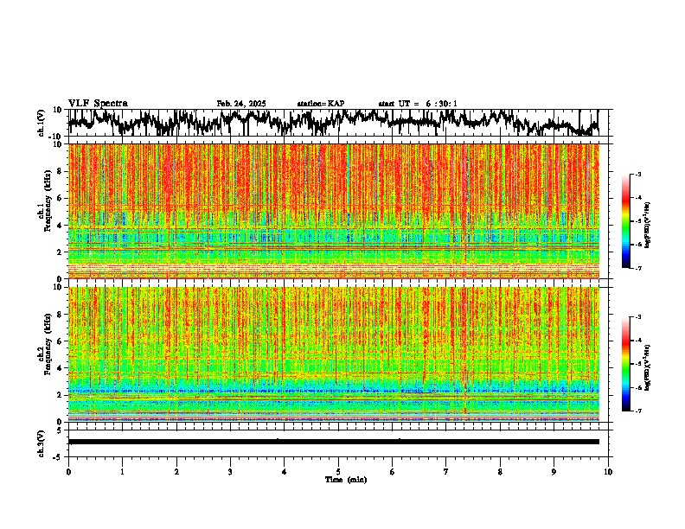Viewport: 685px width, 529px height.
Task: Click the "4" kHz tick on ch.1 frequency axis
Action: coord(61,226)
